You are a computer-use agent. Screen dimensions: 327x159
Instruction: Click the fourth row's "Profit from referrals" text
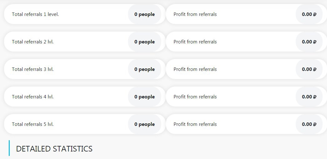[195, 97]
